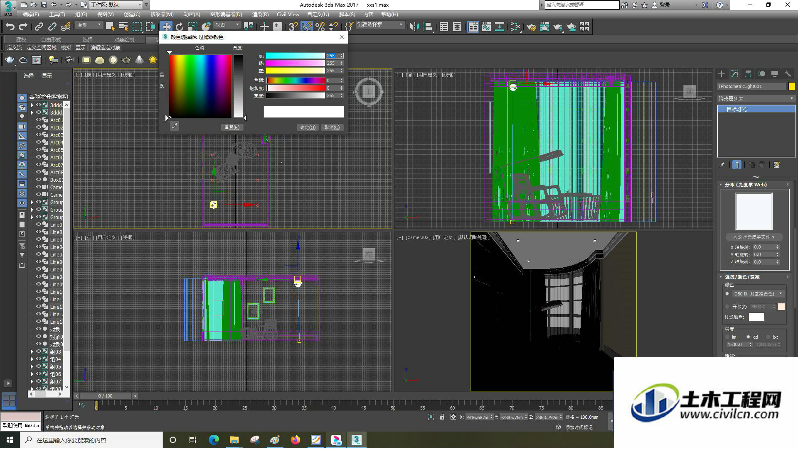This screenshot has width=798, height=449.
Task: Activate the Select and Rotate tool
Action: pos(179,27)
